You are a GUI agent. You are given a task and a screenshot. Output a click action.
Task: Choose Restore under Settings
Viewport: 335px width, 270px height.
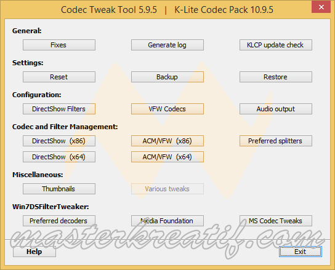click(x=276, y=77)
